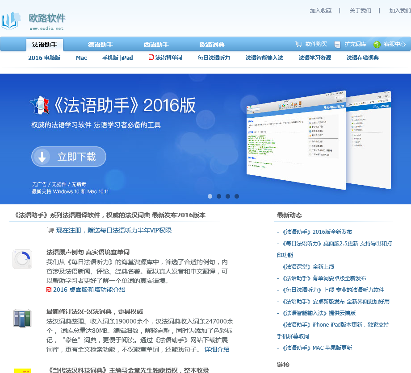Image resolution: width=411 pixels, height=373 pixels.
Task: Open the Mac submenu item
Action: tap(81, 58)
